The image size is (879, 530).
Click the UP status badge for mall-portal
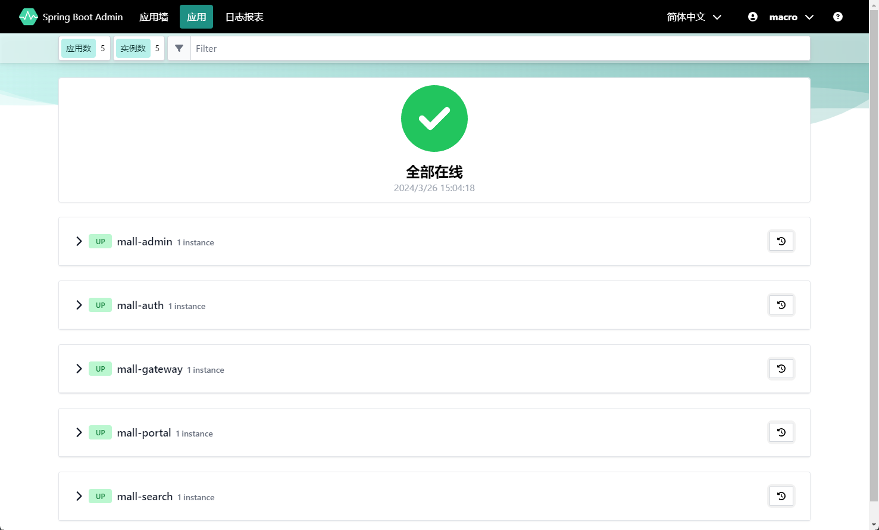coord(100,432)
